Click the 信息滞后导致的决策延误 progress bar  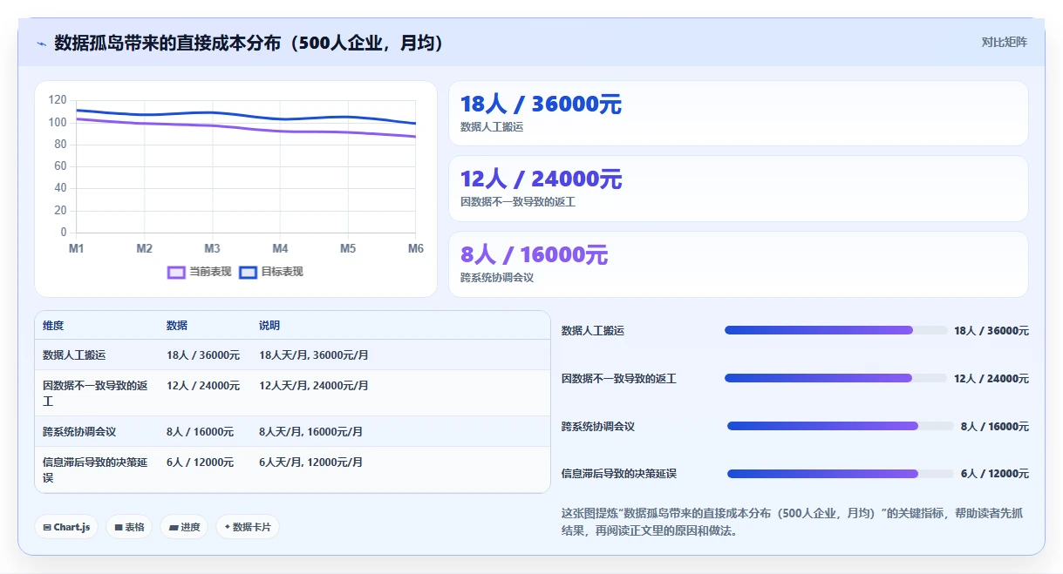841,474
